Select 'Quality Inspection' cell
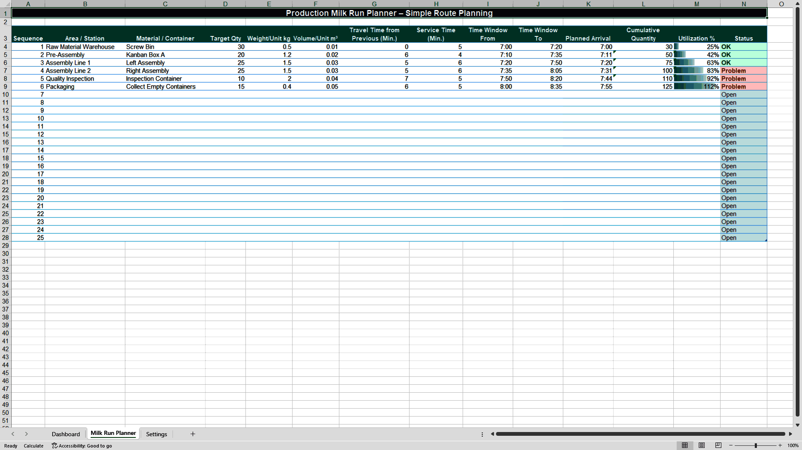The height and width of the screenshot is (450, 802). point(85,79)
